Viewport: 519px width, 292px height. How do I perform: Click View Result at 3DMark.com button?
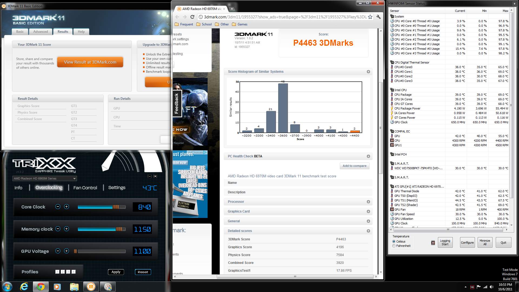[90, 62]
